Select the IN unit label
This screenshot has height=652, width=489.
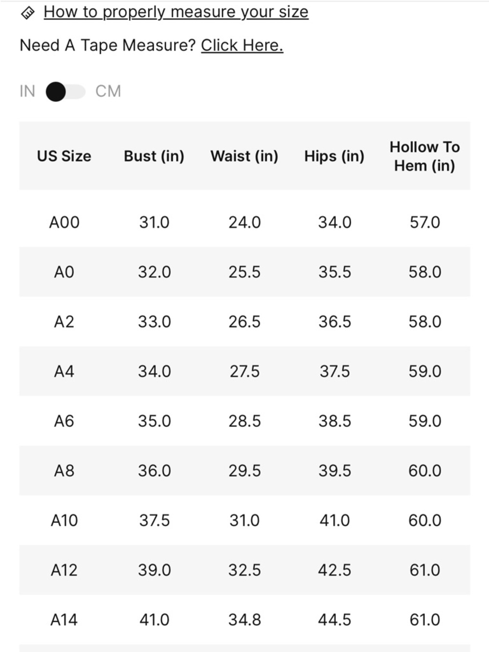click(27, 91)
